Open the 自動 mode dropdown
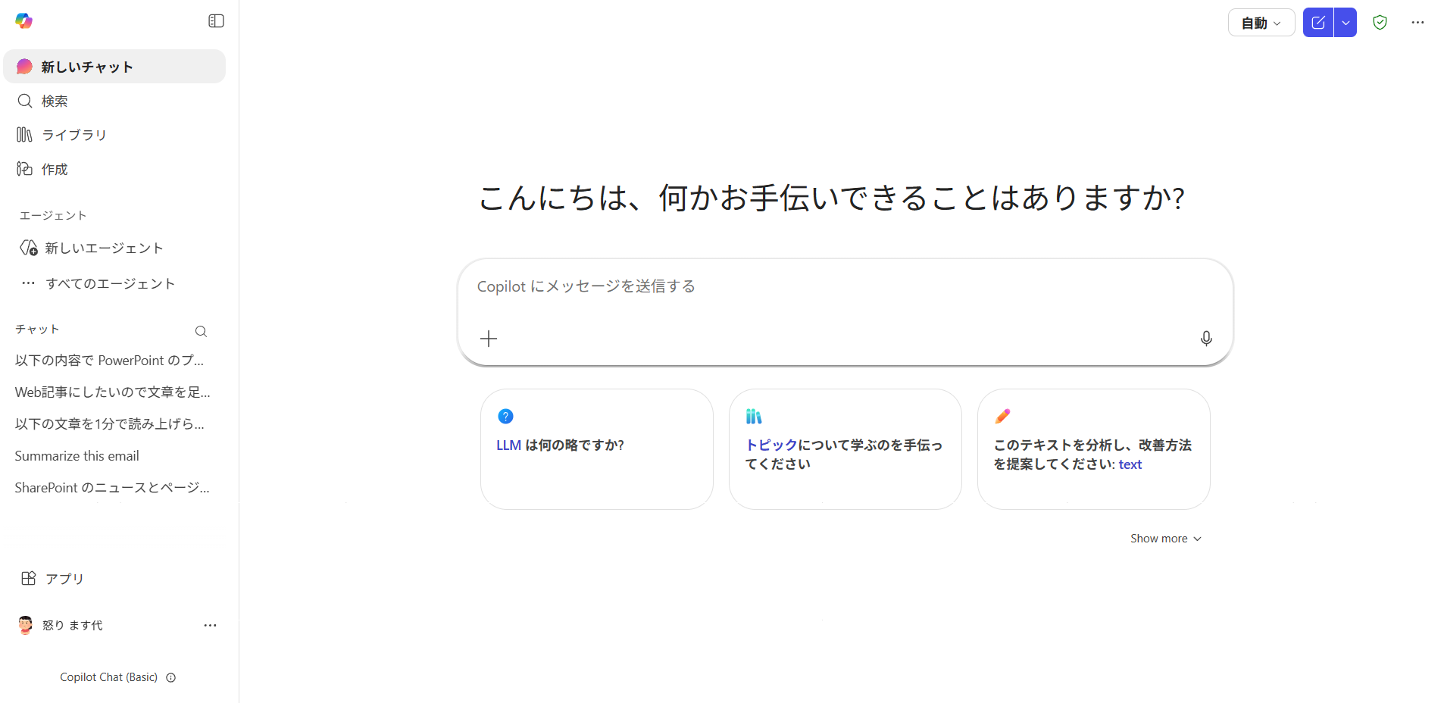This screenshot has width=1444, height=703. pyautogui.click(x=1261, y=23)
